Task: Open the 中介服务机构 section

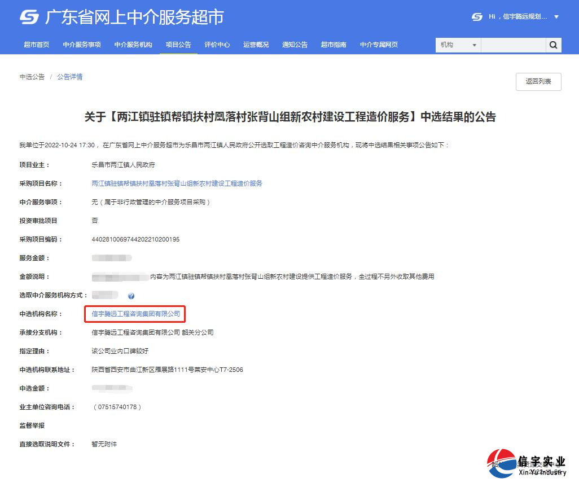Action: coord(133,45)
